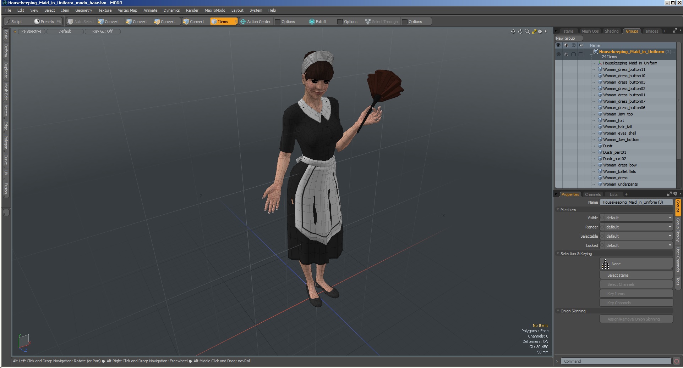Click Assign/Remove Onion Skinning button
This screenshot has width=683, height=368.
point(636,319)
